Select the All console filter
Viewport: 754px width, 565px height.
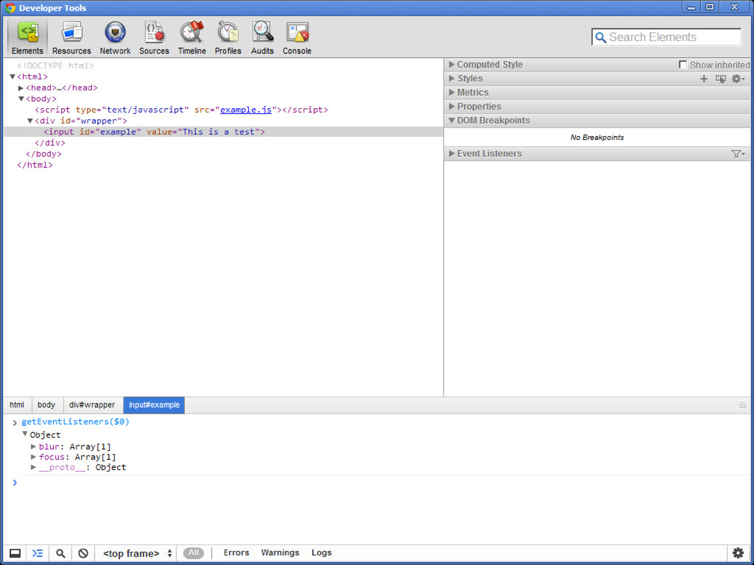tap(194, 553)
